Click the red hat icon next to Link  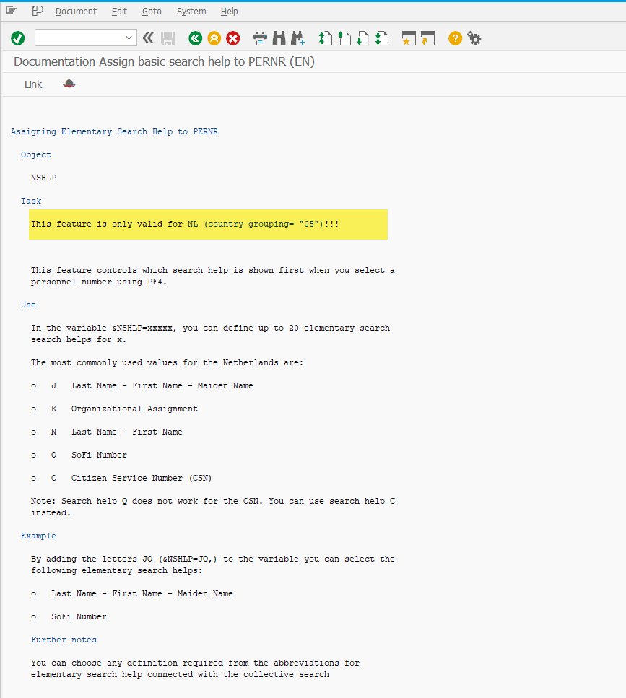click(69, 84)
